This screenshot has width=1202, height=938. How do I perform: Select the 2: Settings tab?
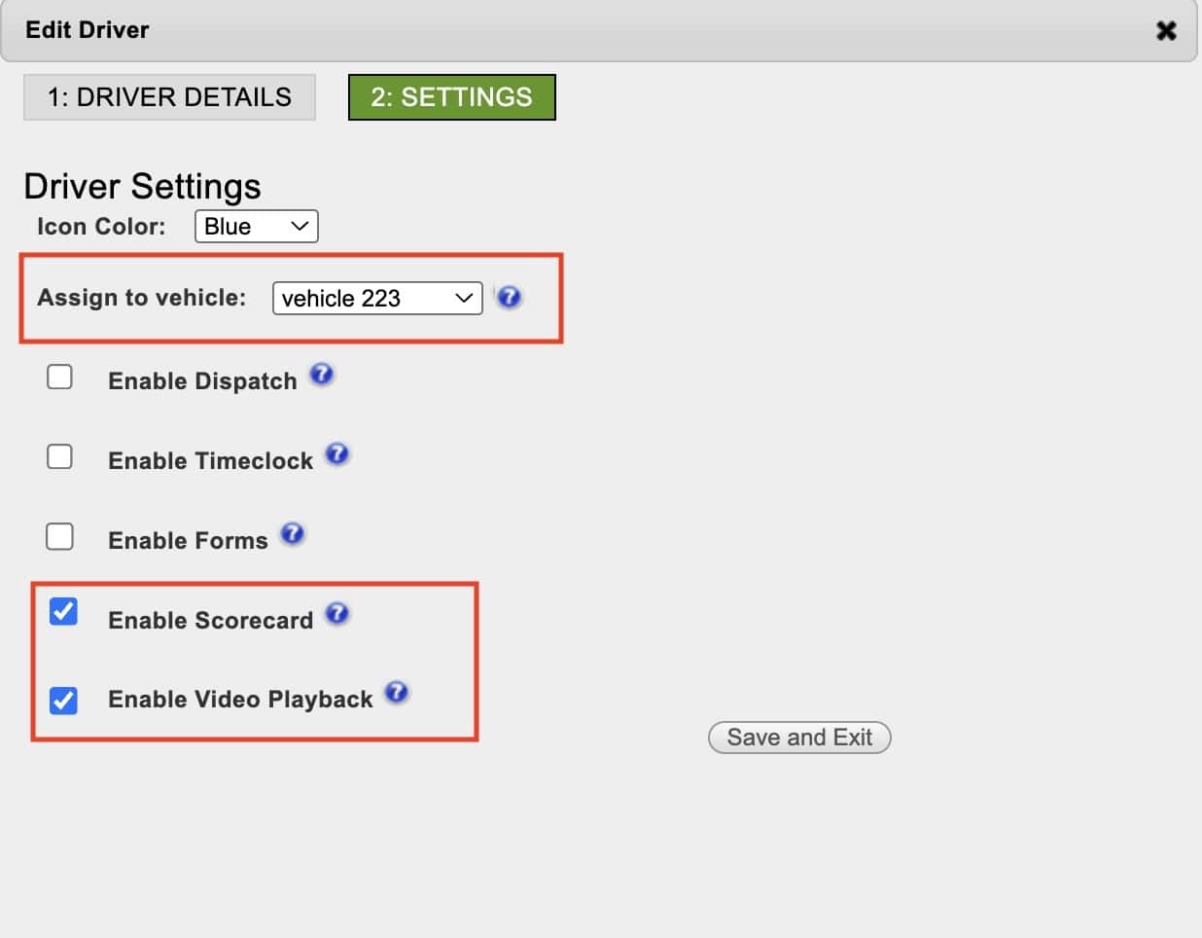(452, 97)
